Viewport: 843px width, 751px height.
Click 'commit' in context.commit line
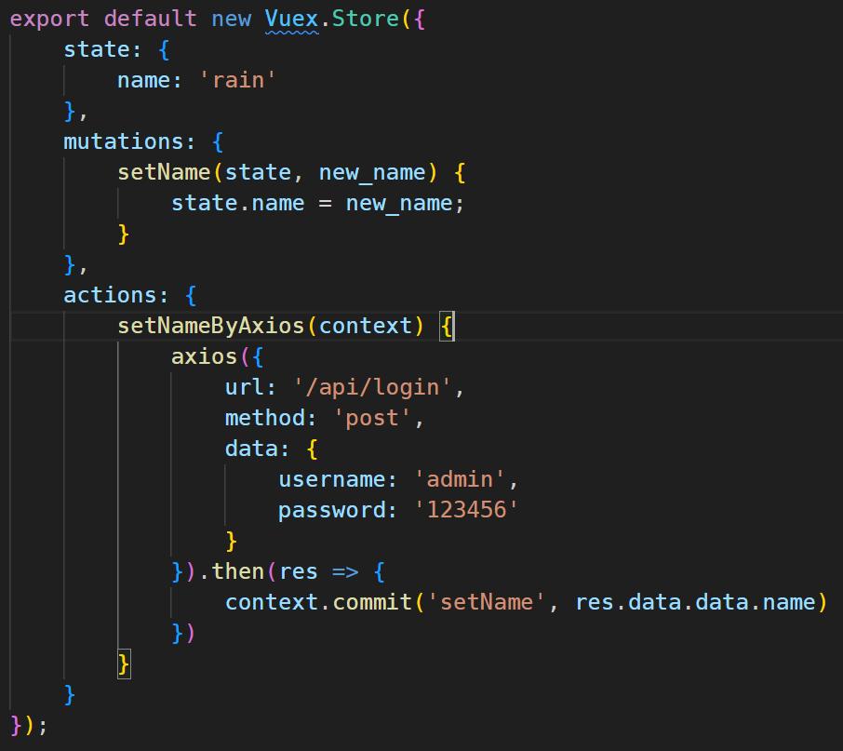372,601
